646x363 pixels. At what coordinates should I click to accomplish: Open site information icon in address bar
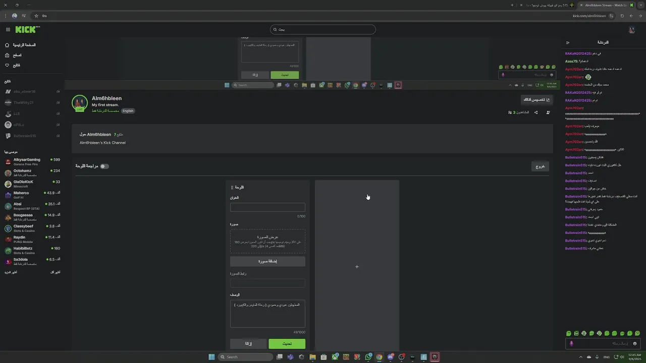(x=611, y=16)
